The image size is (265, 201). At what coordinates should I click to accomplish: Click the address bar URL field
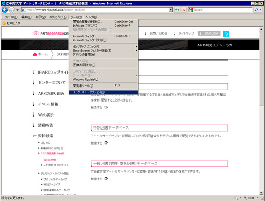click(x=97, y=10)
